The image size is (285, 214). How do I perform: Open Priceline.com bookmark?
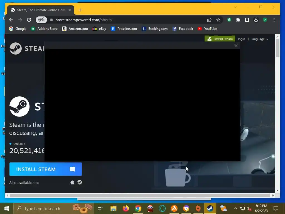pyautogui.click(x=124, y=29)
